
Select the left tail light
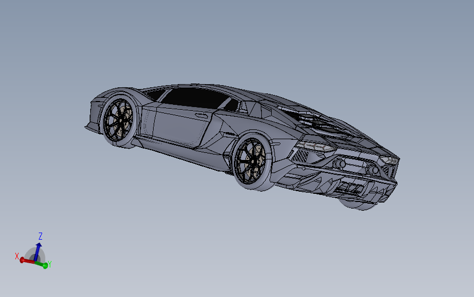point(315,147)
